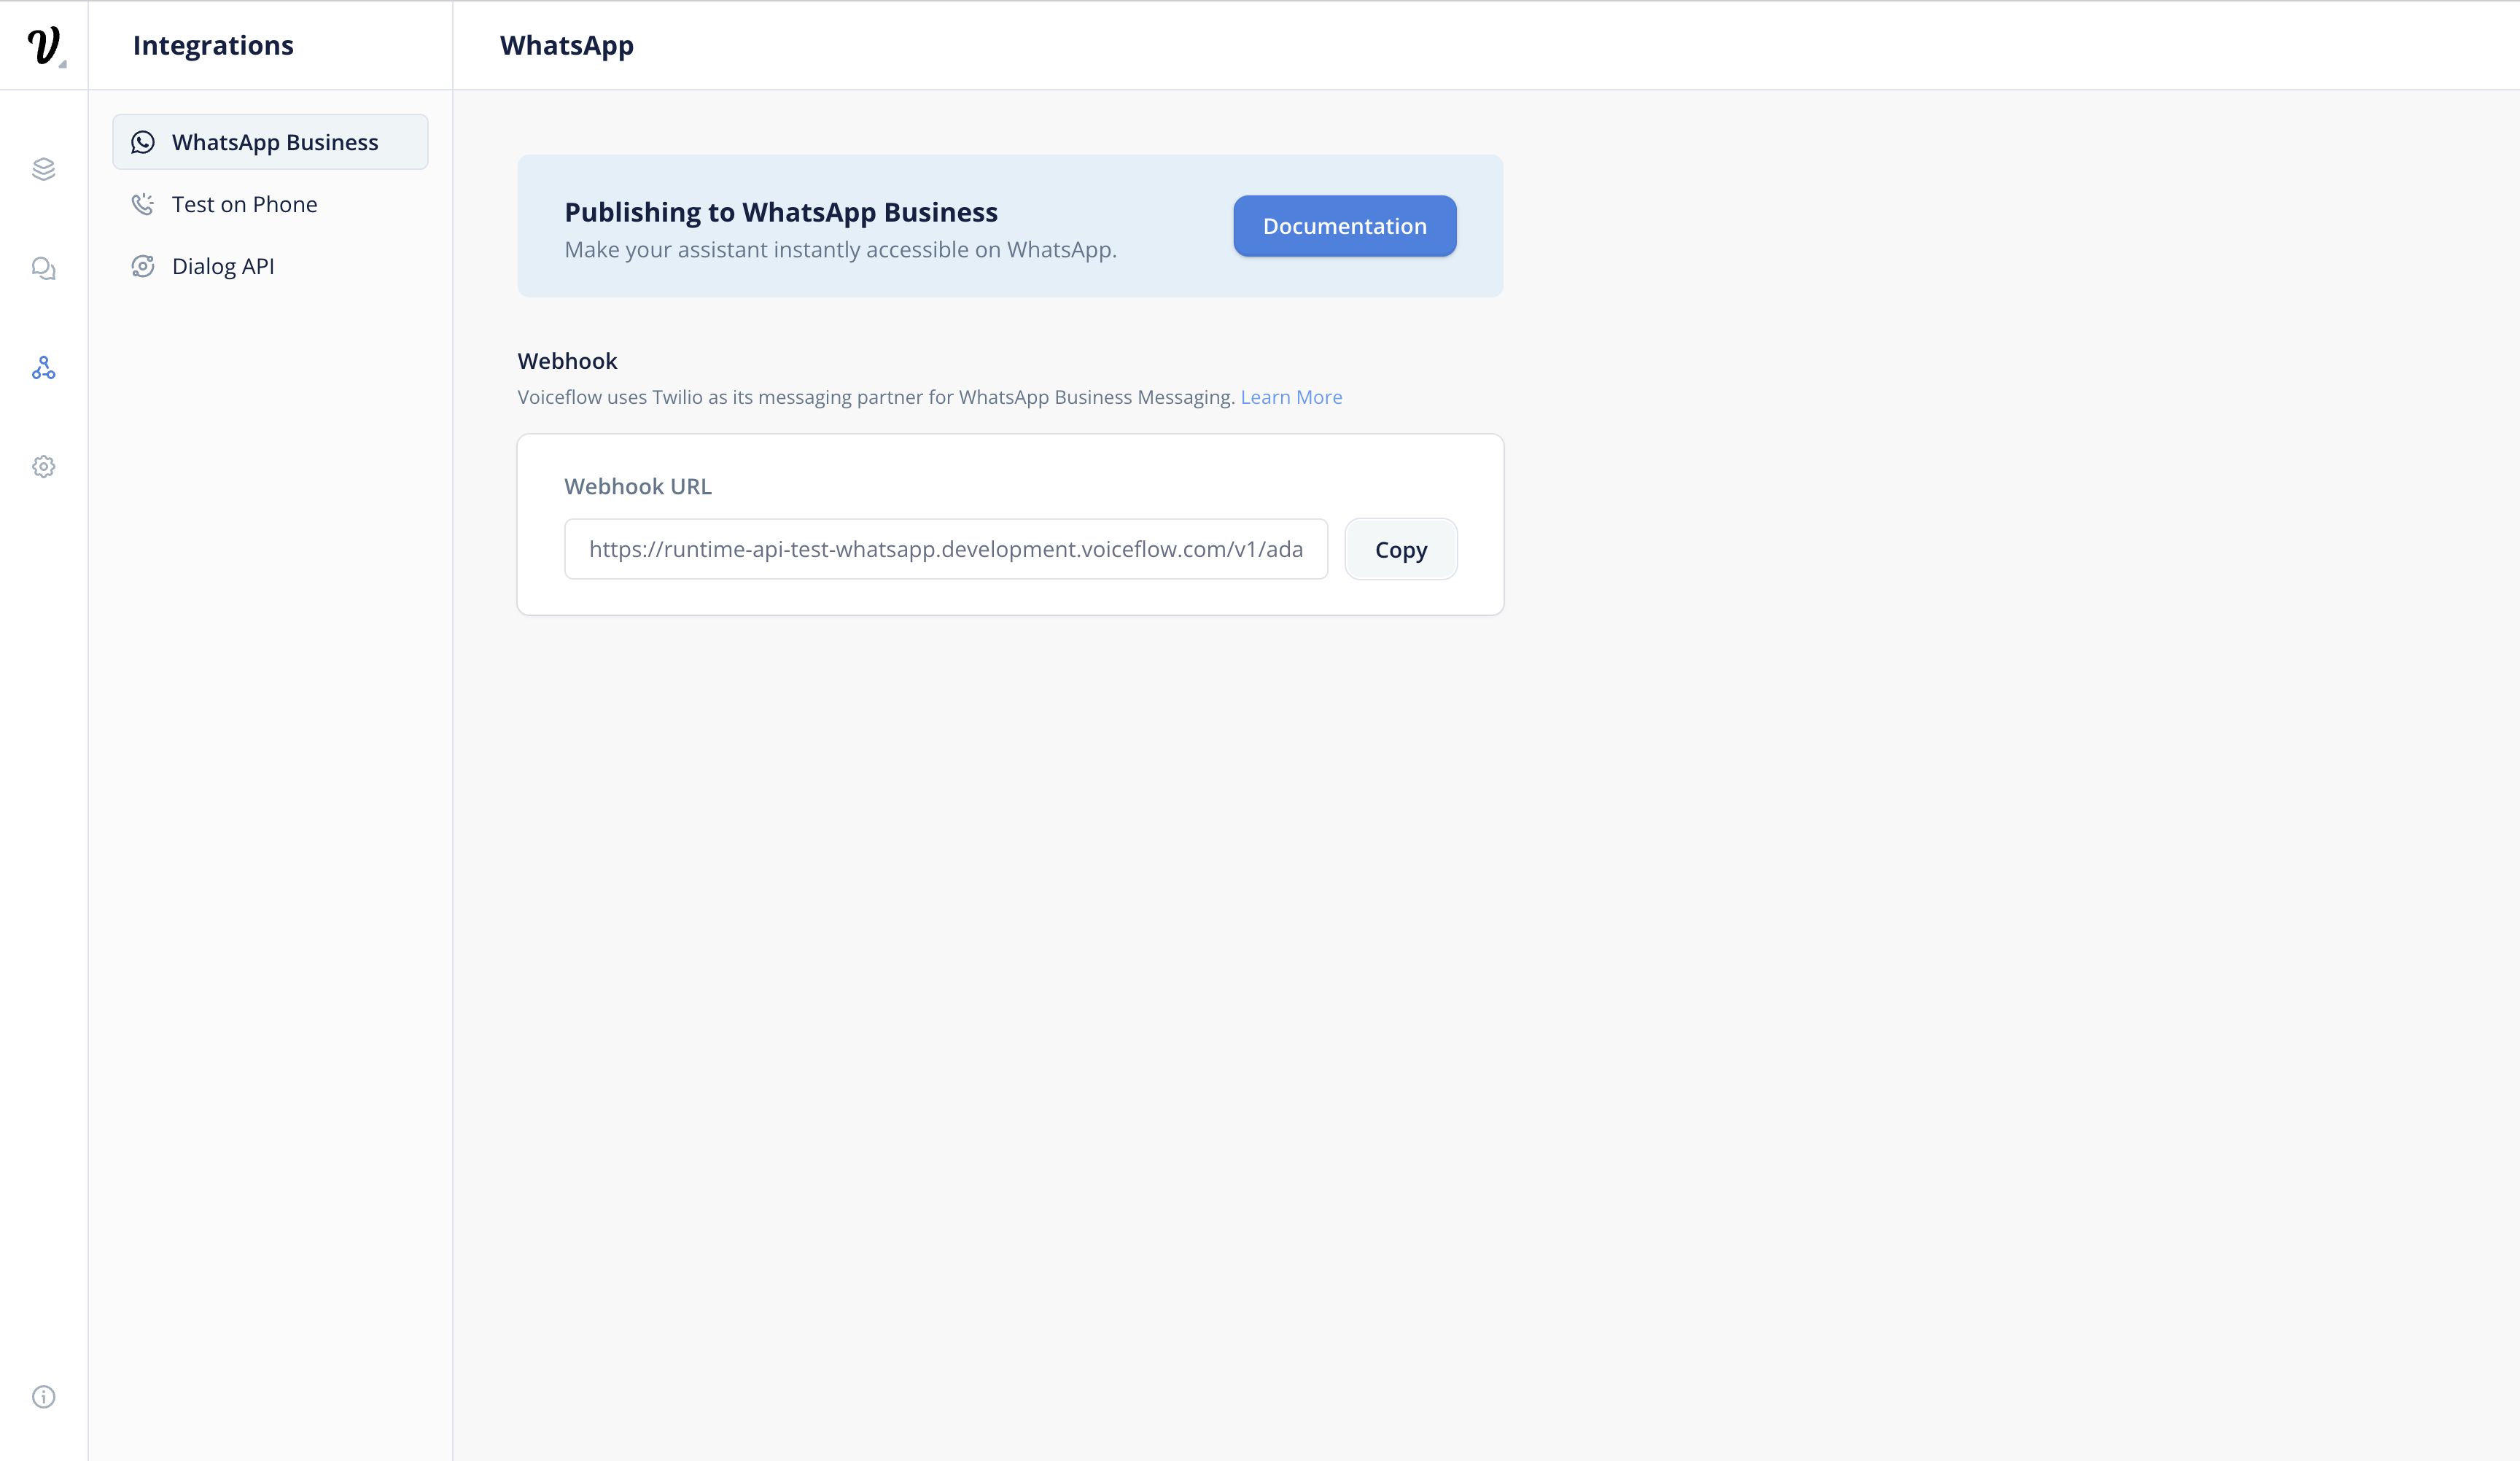The height and width of the screenshot is (1461, 2520).
Task: Open the Transcripts chat bubbles icon
Action: 43,268
